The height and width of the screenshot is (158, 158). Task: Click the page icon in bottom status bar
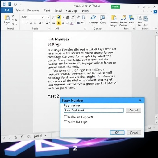click(15, 137)
